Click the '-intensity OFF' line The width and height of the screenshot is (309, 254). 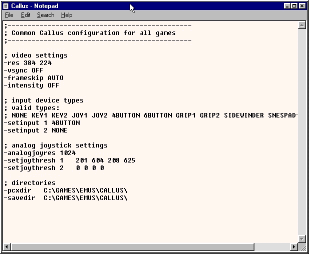pyautogui.click(x=32, y=85)
